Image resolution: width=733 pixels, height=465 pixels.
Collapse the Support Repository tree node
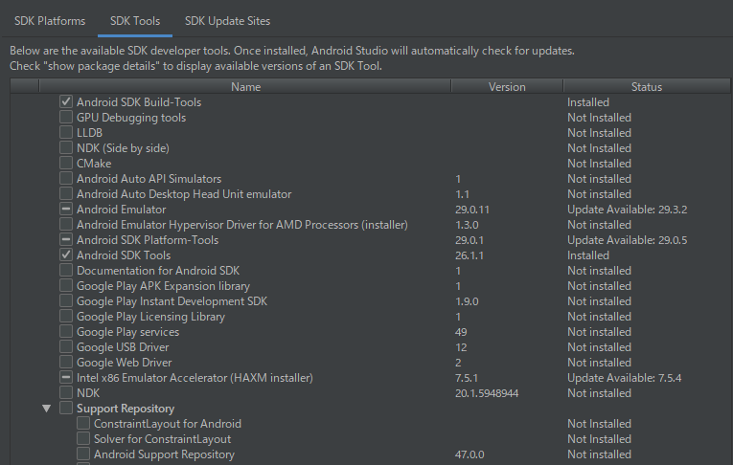click(x=46, y=409)
